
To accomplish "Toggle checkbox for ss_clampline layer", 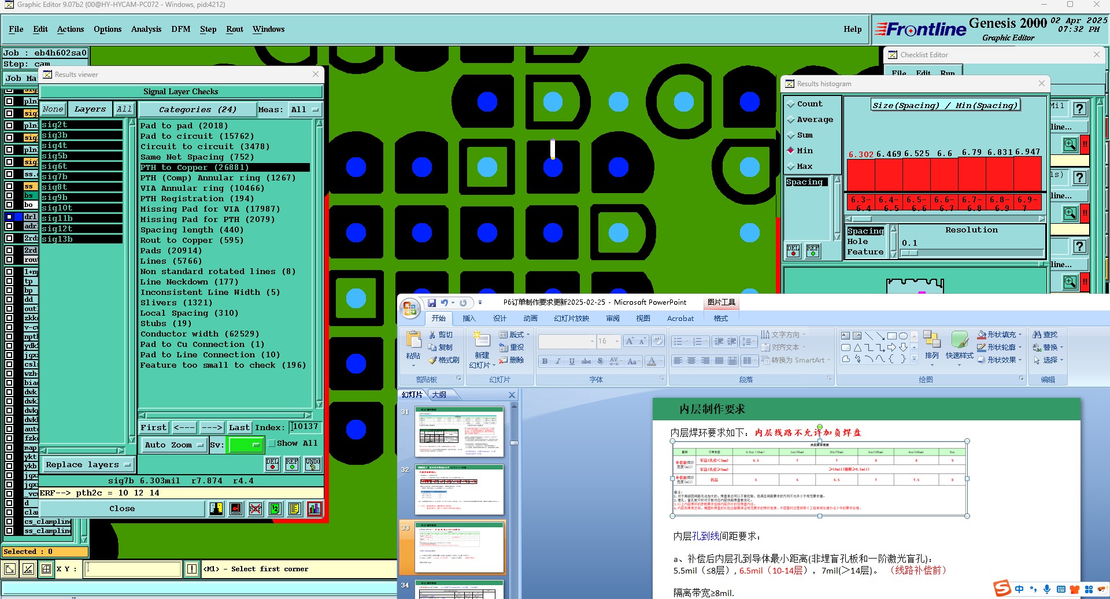I will 9,531.
